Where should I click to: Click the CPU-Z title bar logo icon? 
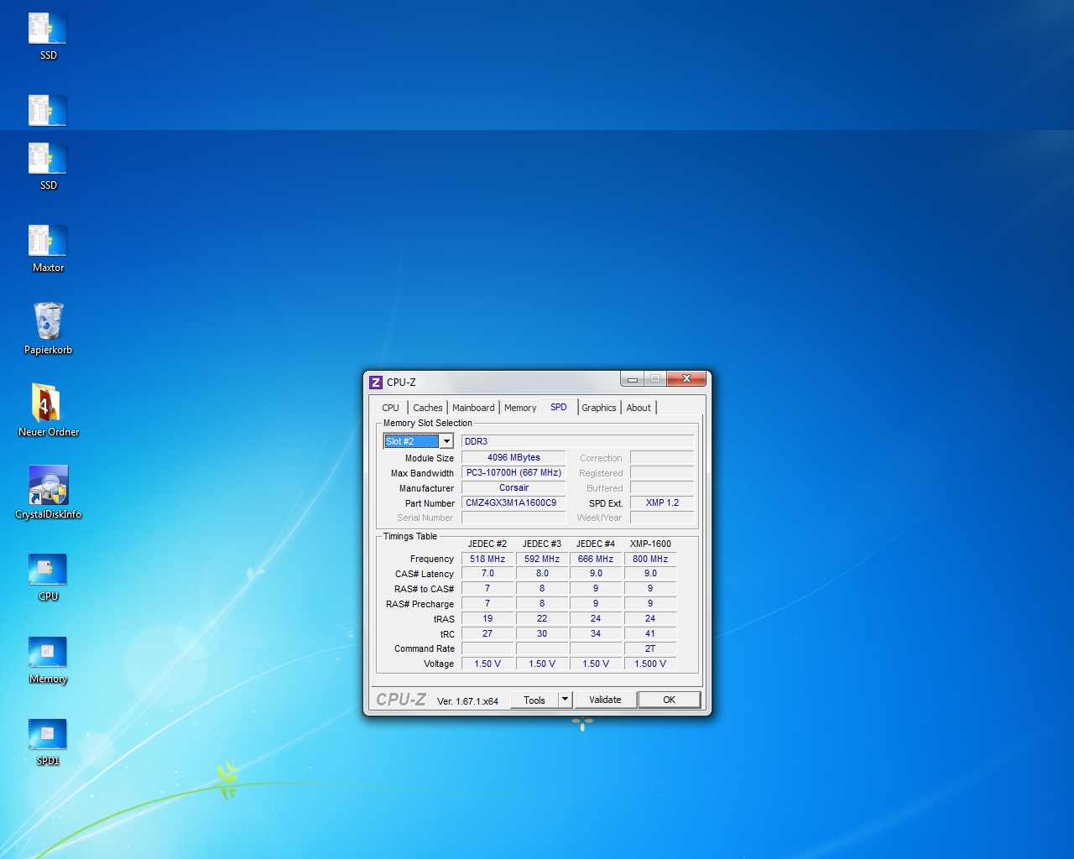376,382
